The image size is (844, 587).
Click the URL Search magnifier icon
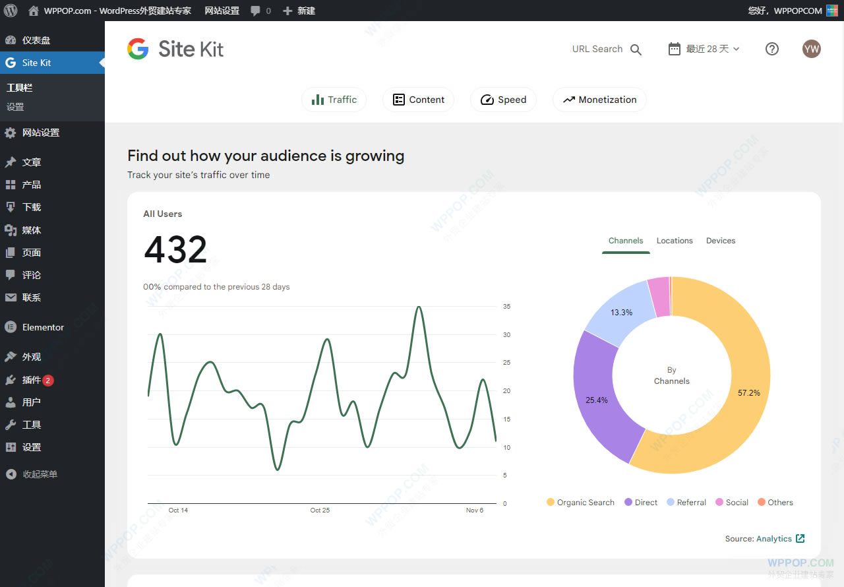click(636, 49)
